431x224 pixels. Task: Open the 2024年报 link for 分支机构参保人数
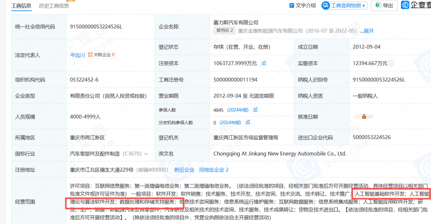(230, 123)
